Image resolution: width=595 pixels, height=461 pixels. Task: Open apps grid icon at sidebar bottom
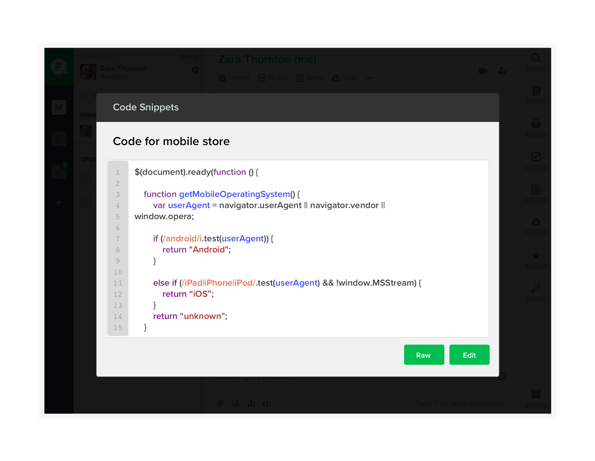coord(536,394)
